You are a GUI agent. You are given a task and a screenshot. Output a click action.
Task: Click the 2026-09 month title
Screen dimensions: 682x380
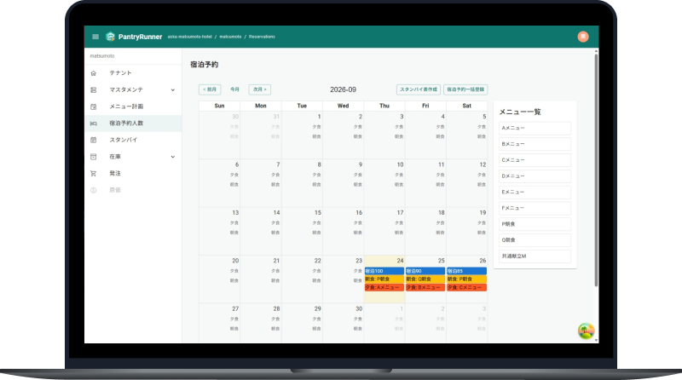(343, 89)
